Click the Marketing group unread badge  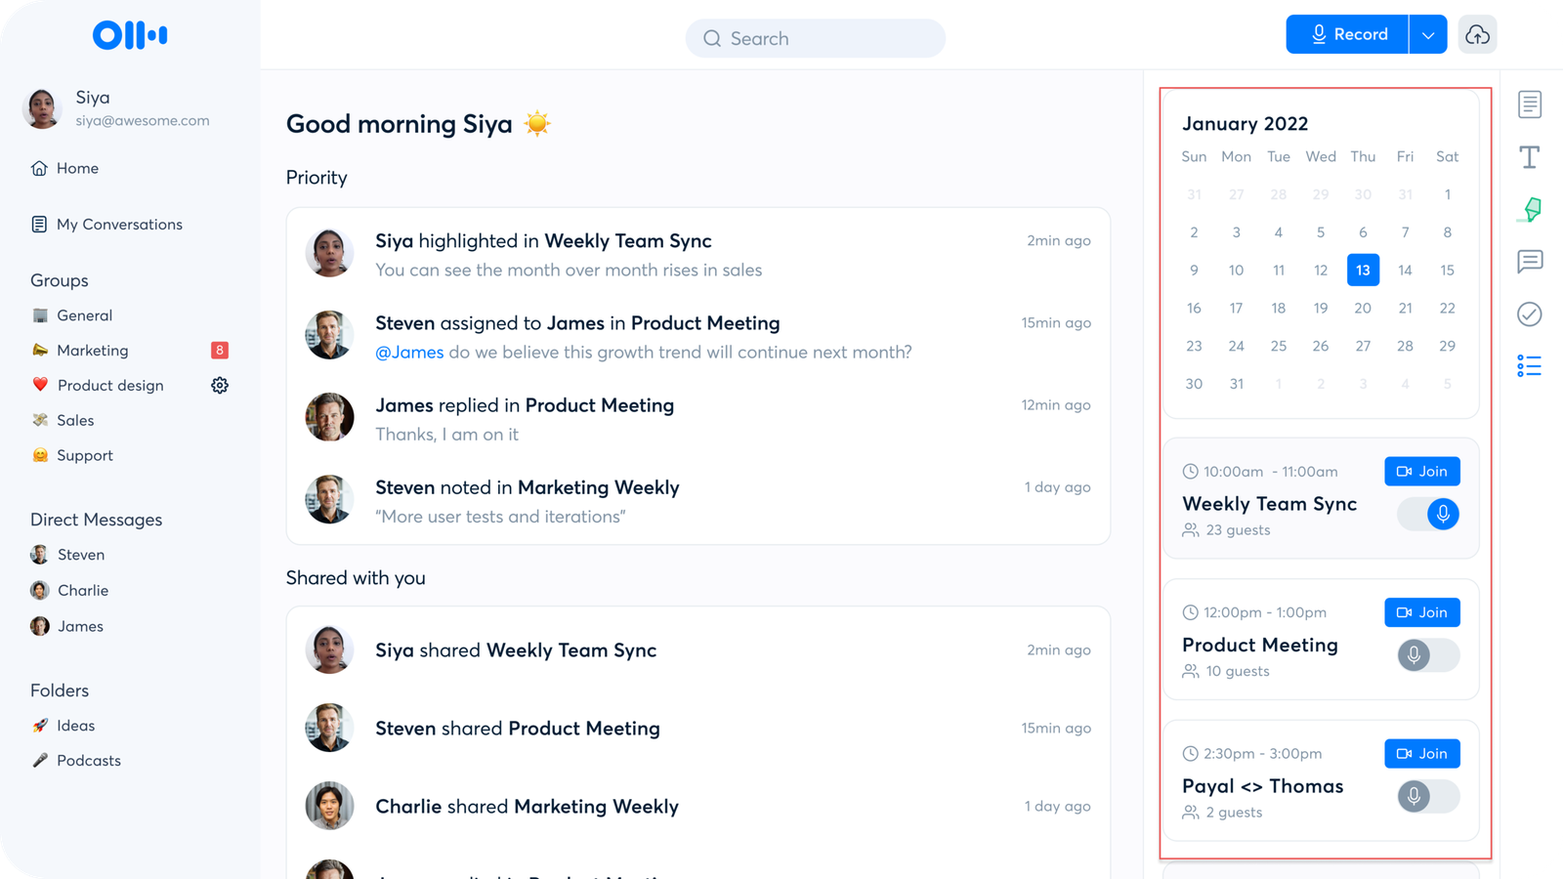point(220,350)
